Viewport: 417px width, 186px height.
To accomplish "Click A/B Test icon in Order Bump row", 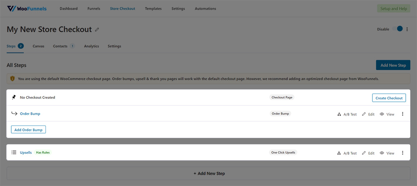I will [x=339, y=114].
